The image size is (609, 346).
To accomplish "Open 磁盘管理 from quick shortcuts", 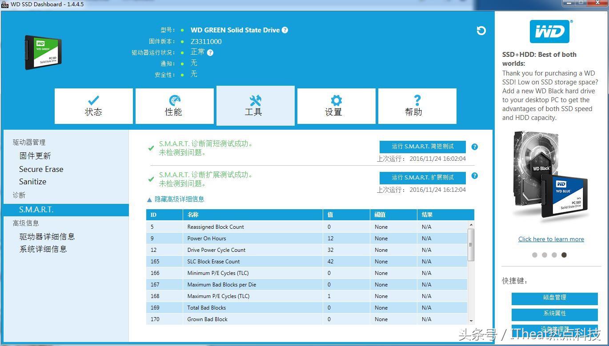I will (x=554, y=299).
